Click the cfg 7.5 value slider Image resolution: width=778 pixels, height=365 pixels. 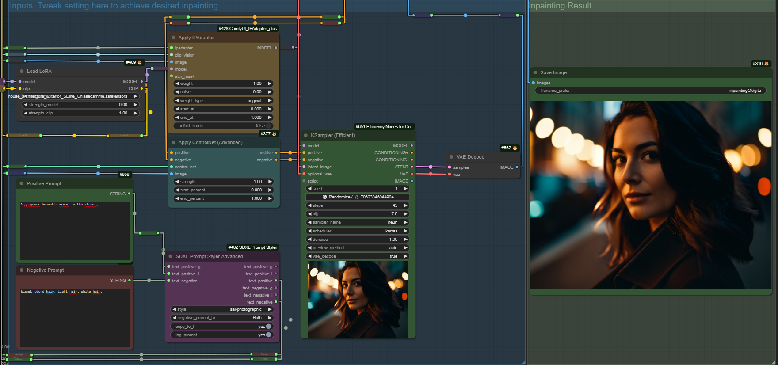pos(357,214)
